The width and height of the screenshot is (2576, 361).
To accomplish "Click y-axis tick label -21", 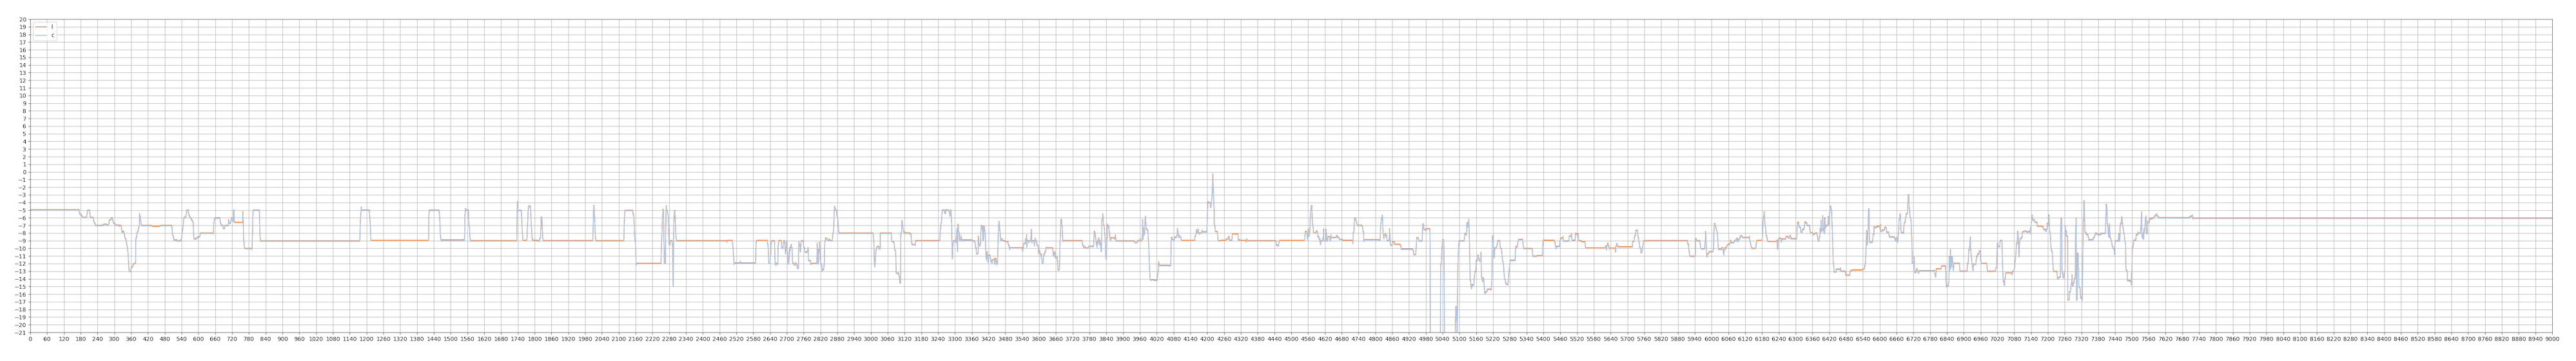I will pyautogui.click(x=22, y=333).
